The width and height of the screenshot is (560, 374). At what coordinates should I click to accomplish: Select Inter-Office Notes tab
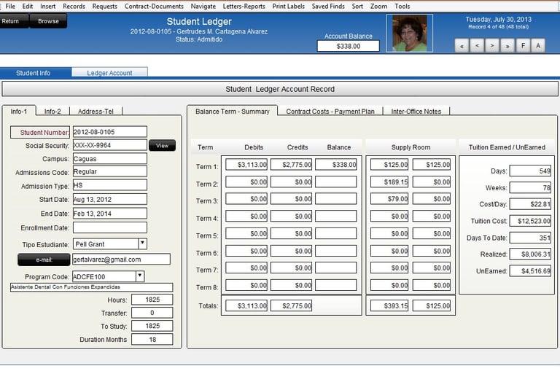(x=416, y=111)
